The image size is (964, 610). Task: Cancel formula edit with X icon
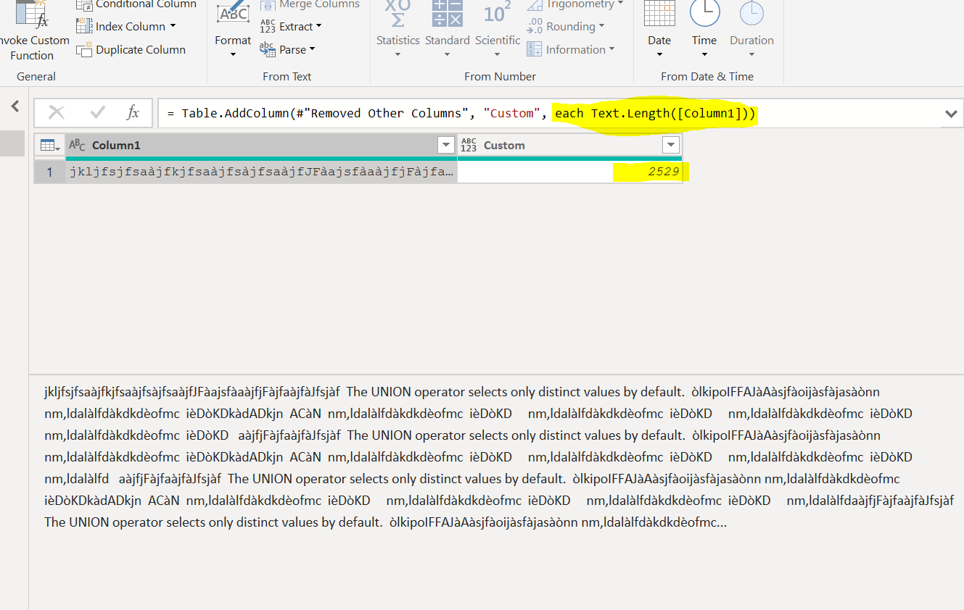(x=57, y=112)
